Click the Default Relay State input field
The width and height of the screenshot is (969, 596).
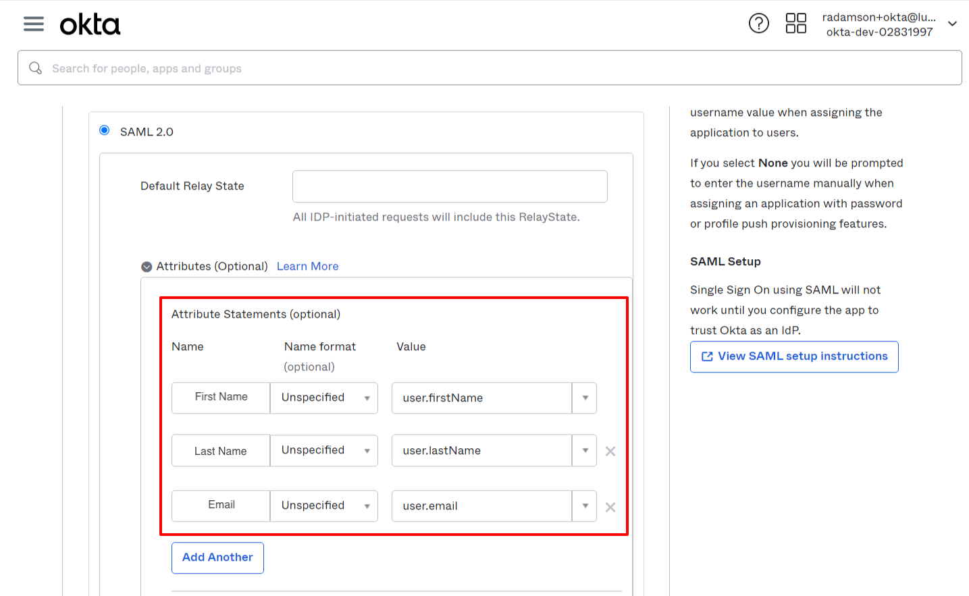click(449, 186)
